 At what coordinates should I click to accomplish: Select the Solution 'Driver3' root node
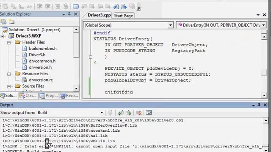pyautogui.click(x=35, y=30)
